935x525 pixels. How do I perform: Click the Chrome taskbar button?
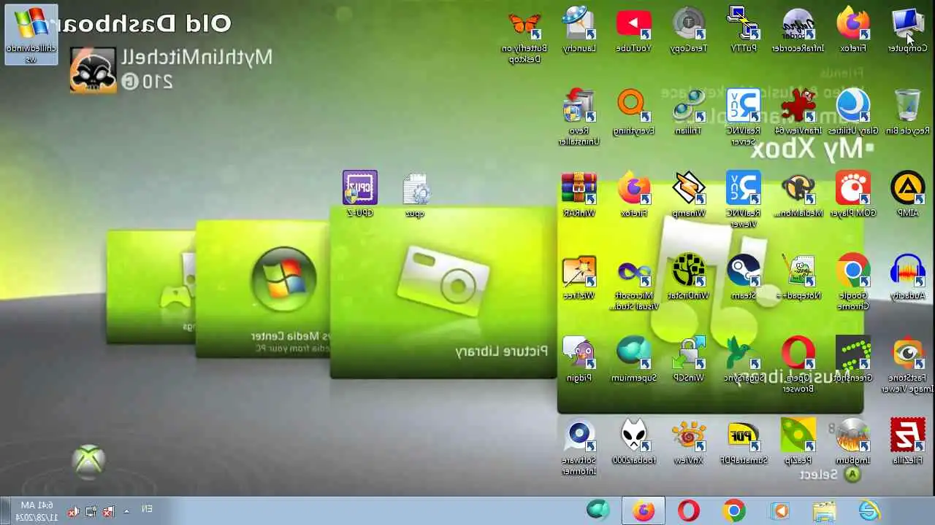733,510
